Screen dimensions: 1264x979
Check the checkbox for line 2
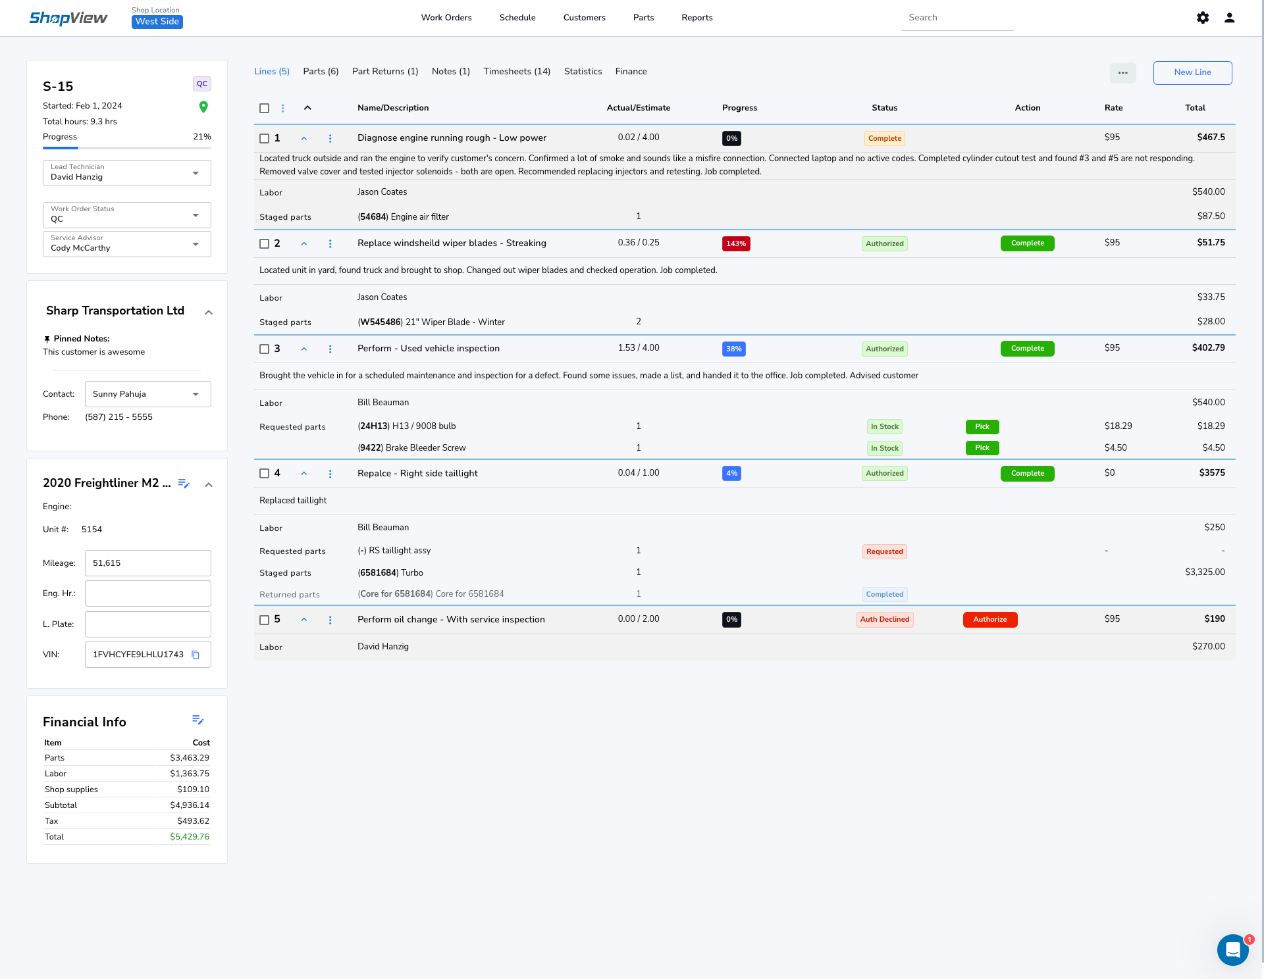click(264, 243)
